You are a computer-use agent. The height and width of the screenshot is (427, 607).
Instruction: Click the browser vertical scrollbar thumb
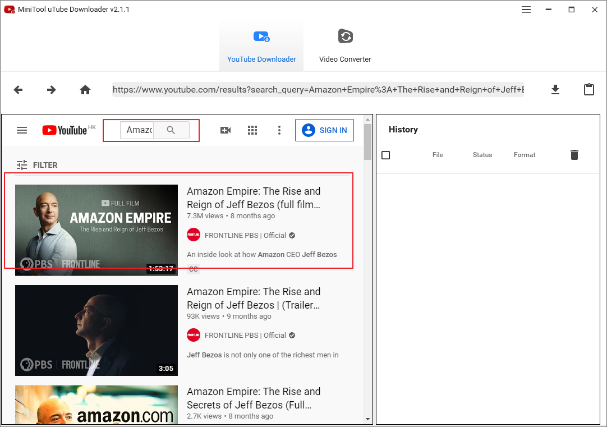[367, 142]
